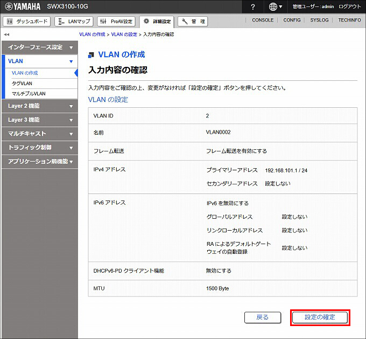This screenshot has height=339, width=366.
Task: Expand アプリケーション層機能 section
Action: pos(40,162)
